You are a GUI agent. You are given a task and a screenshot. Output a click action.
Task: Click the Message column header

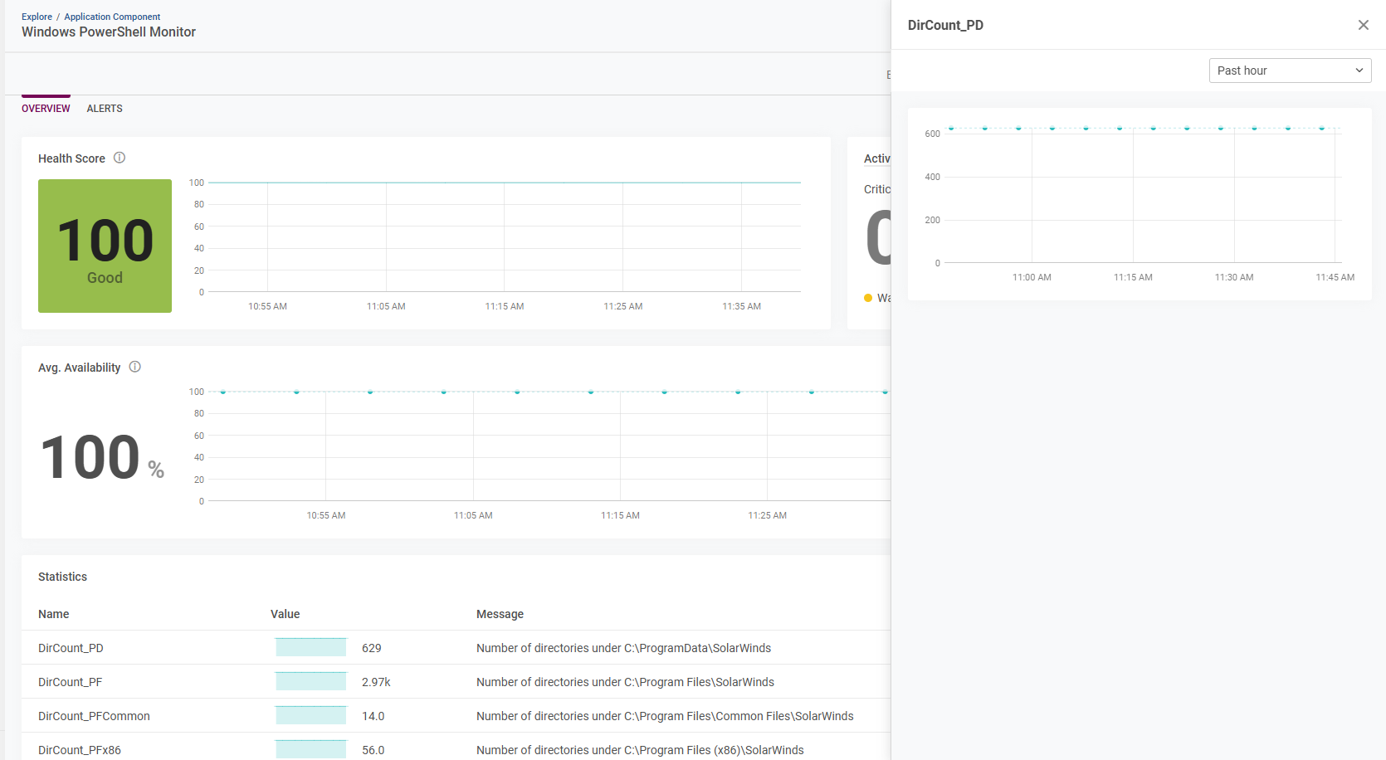[500, 614]
